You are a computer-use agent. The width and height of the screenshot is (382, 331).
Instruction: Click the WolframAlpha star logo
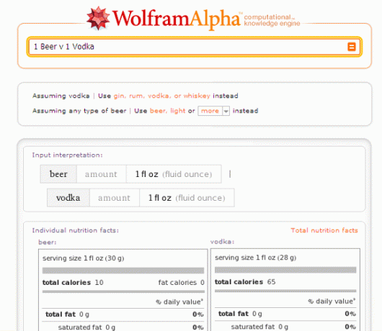(x=98, y=19)
